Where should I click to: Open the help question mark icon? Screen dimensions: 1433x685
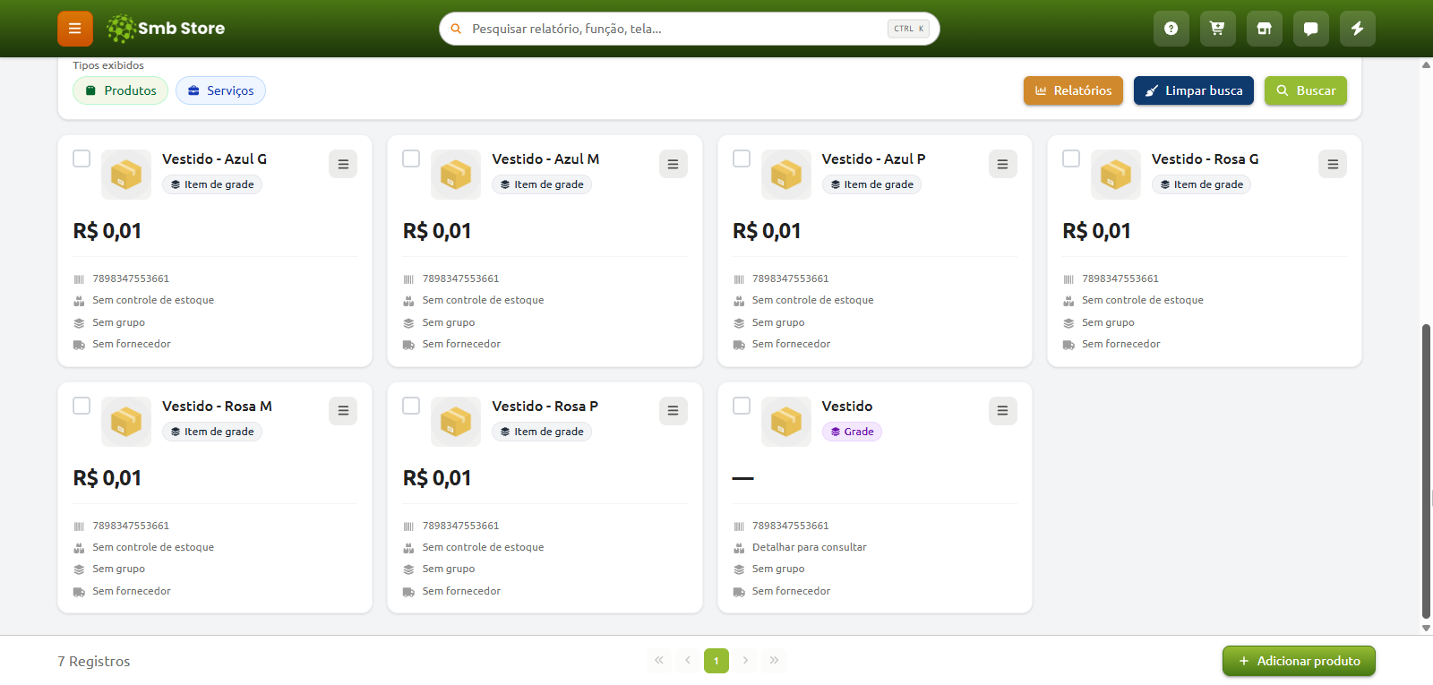pyautogui.click(x=1171, y=29)
